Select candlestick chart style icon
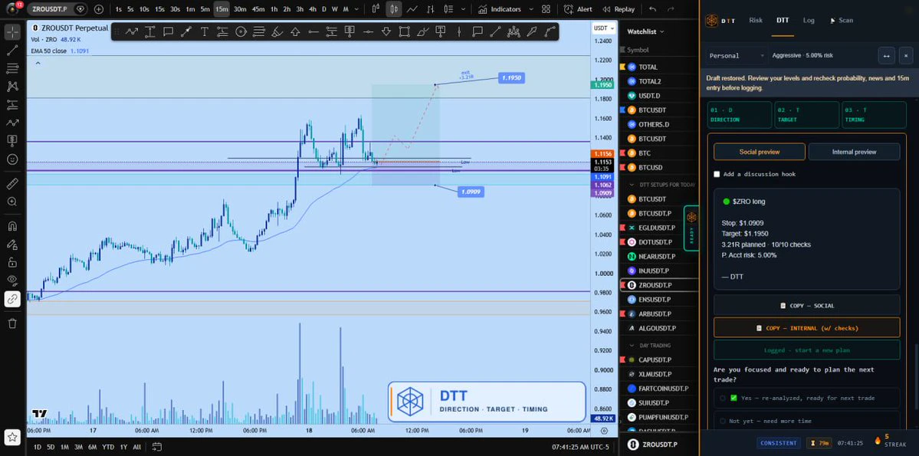This screenshot has height=456, width=919. pos(394,9)
